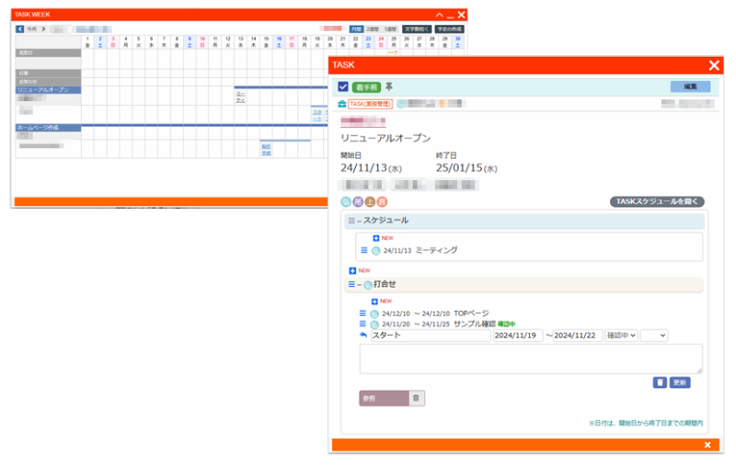
Task: Click the trash icon next to 更新 button
Action: pyautogui.click(x=660, y=382)
